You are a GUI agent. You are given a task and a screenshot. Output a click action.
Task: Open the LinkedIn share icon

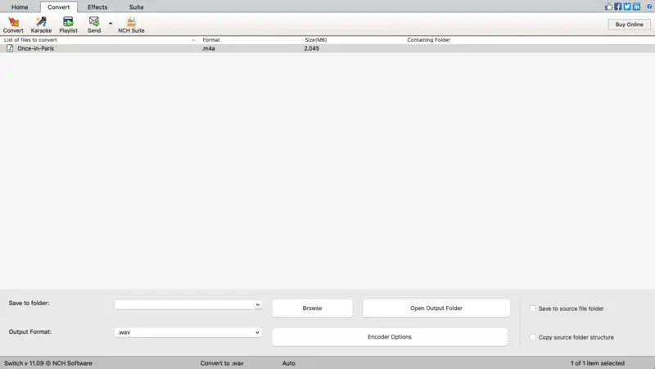point(636,7)
